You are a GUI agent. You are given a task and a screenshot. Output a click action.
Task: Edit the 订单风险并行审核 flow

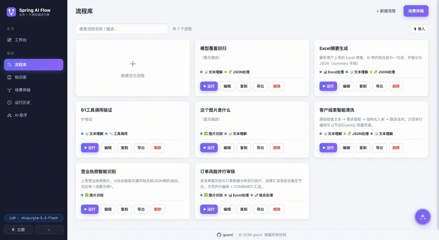click(x=227, y=209)
